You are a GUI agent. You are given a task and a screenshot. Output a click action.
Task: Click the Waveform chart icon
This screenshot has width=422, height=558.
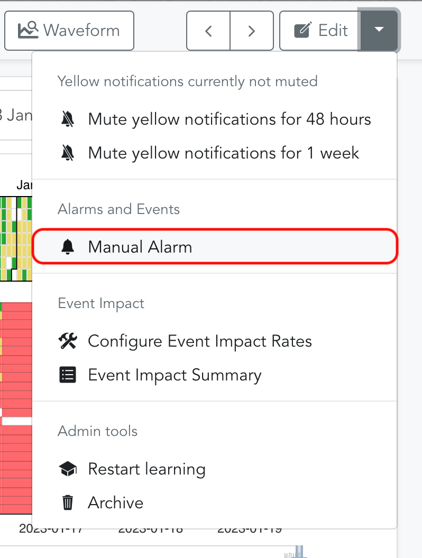point(28,30)
